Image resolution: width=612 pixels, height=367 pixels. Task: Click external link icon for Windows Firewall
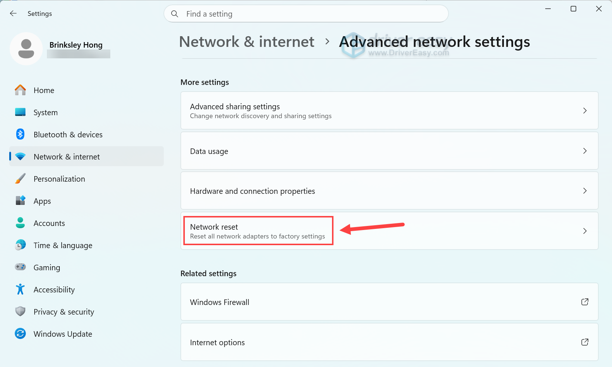pos(585,302)
